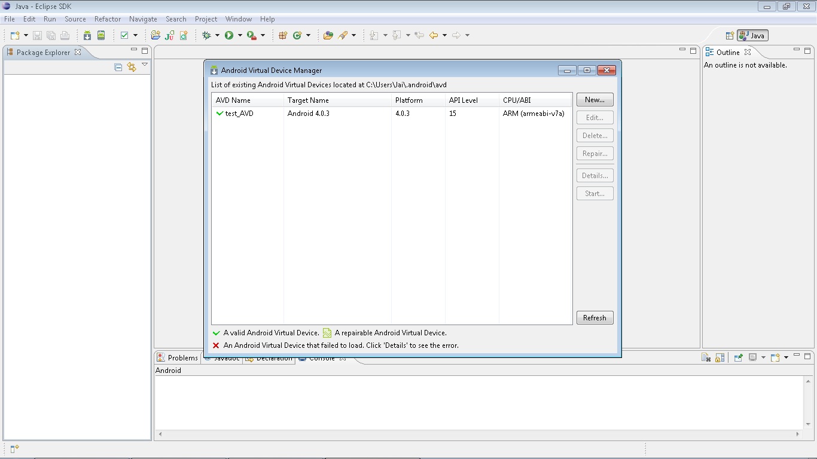Click the Search flashlight icon
The image size is (817, 459).
343,35
